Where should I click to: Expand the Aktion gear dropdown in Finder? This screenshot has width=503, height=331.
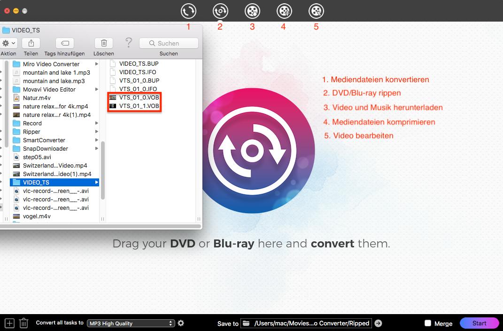tap(8, 43)
